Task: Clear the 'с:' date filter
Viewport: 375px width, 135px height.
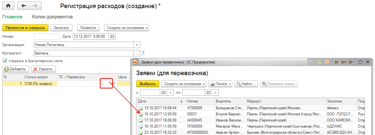Action: 170,92
